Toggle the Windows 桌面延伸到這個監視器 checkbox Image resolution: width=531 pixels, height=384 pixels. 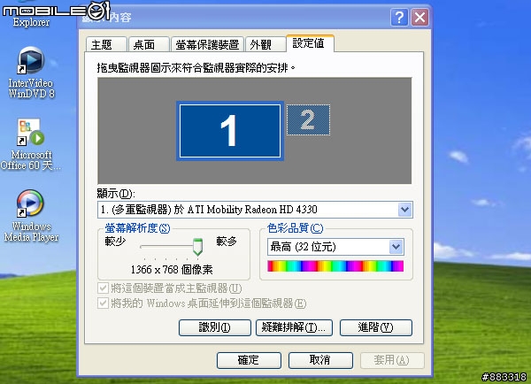[103, 303]
